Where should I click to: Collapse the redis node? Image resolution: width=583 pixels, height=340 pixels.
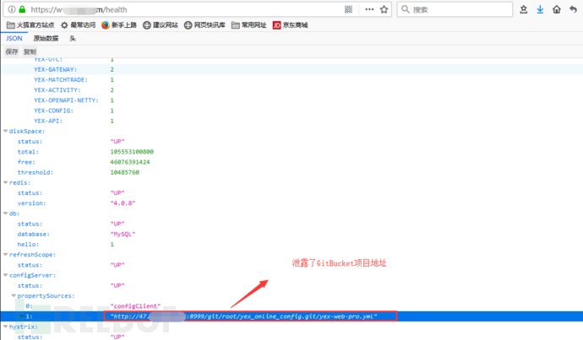click(6, 182)
